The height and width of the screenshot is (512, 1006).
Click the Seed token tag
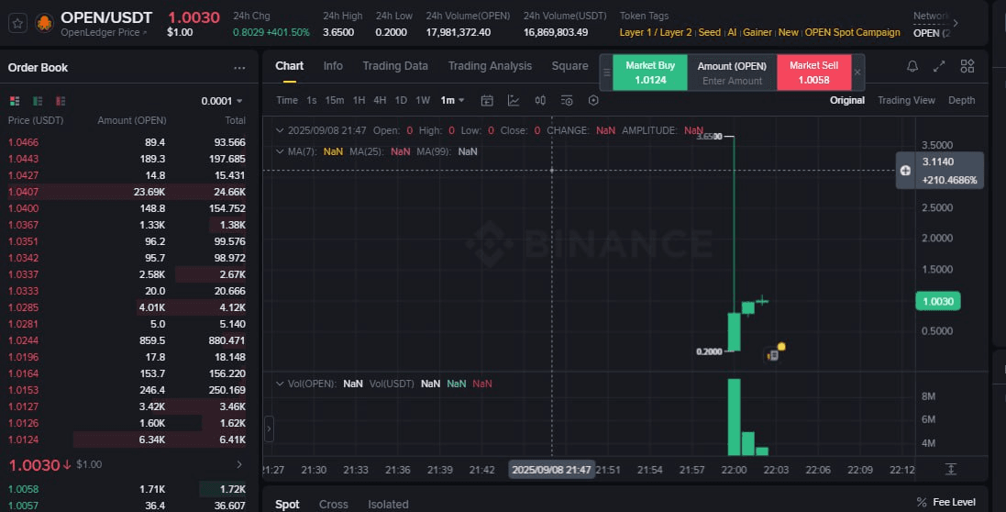point(710,32)
